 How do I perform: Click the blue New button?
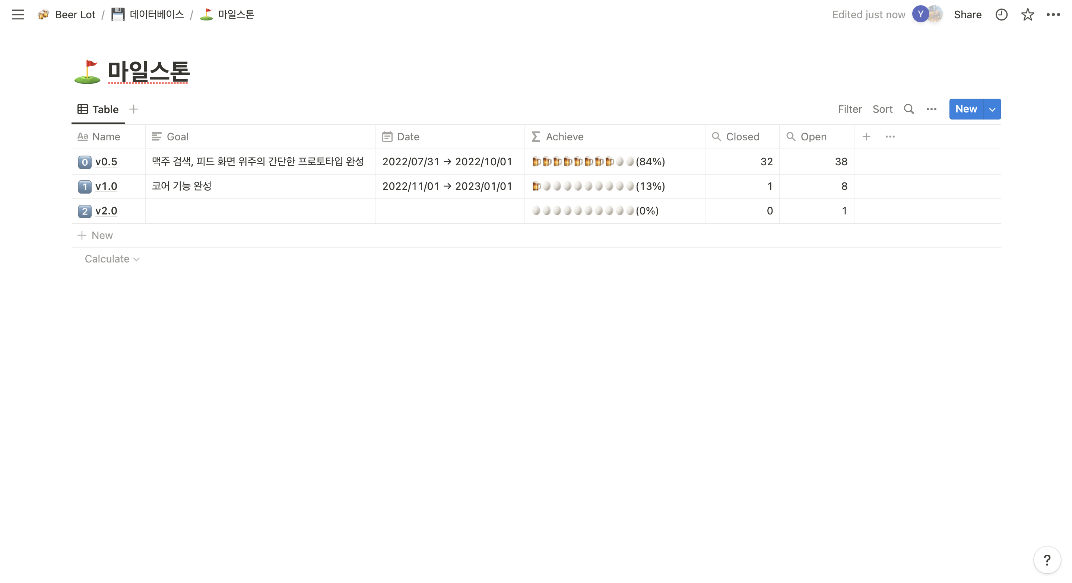click(x=965, y=109)
